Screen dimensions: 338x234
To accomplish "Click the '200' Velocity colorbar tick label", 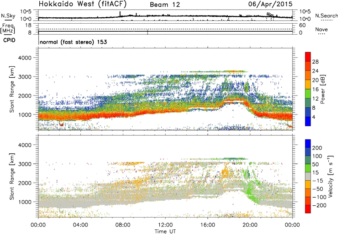I will [317, 148].
